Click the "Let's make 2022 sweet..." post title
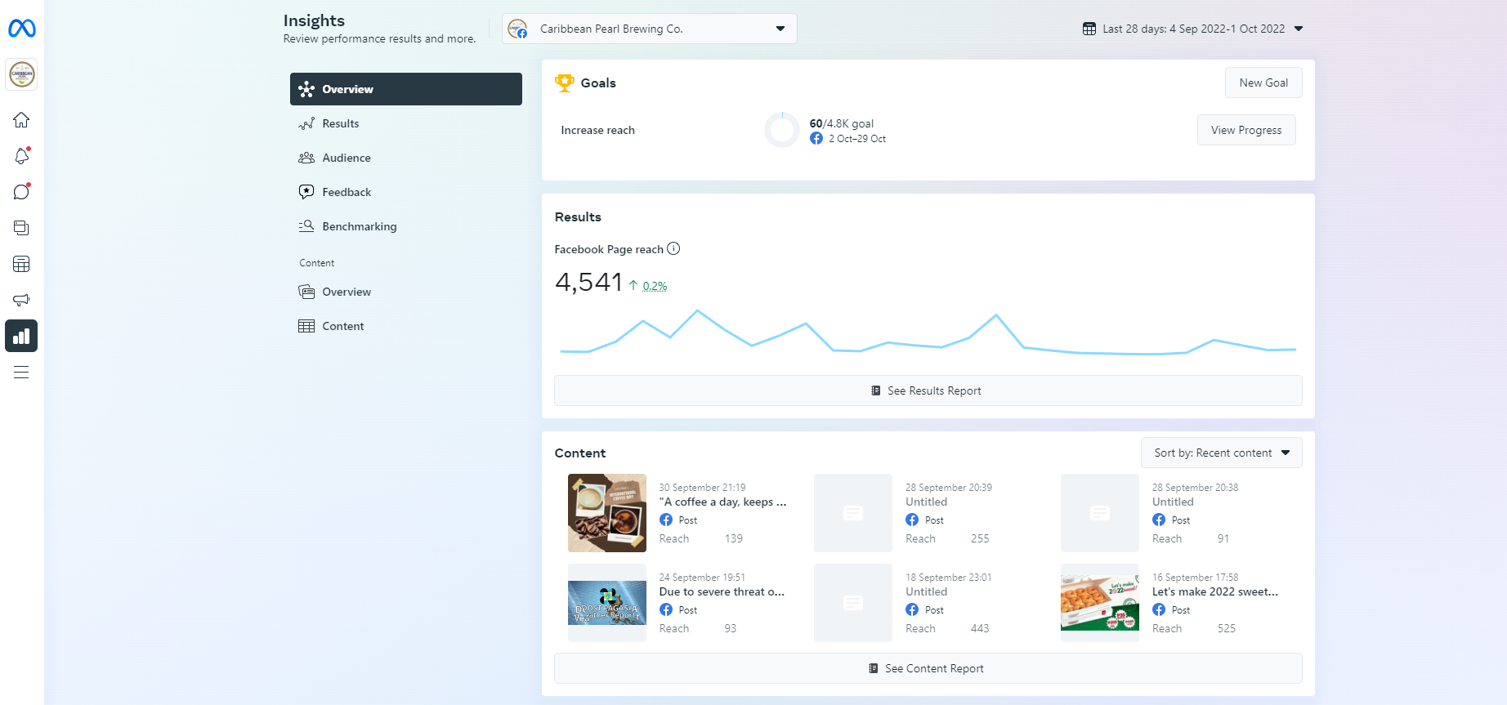The width and height of the screenshot is (1507, 705). [x=1215, y=592]
